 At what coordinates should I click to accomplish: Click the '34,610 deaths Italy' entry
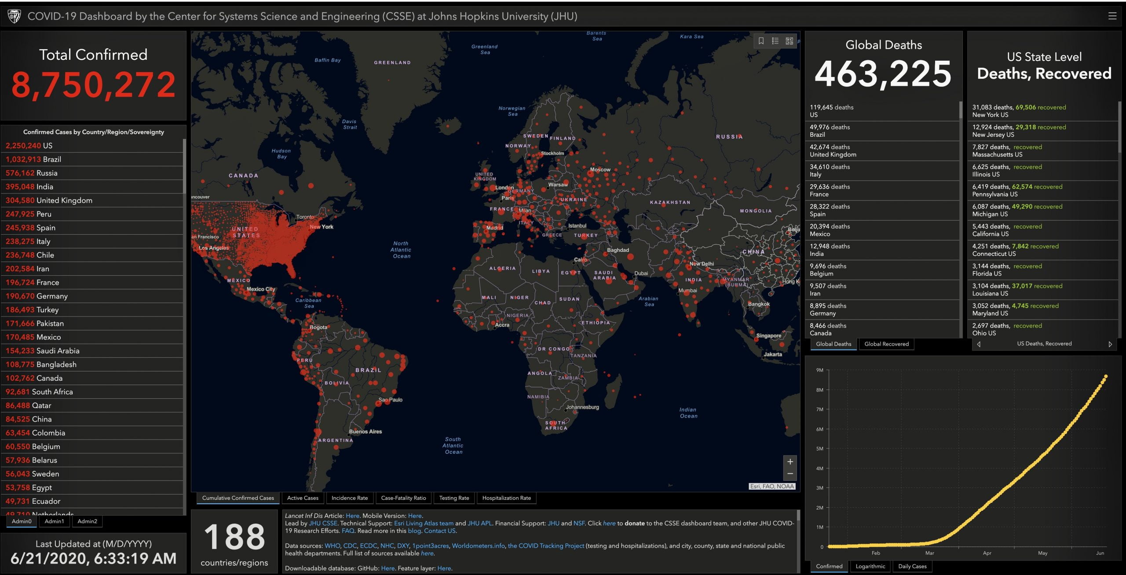click(x=882, y=171)
